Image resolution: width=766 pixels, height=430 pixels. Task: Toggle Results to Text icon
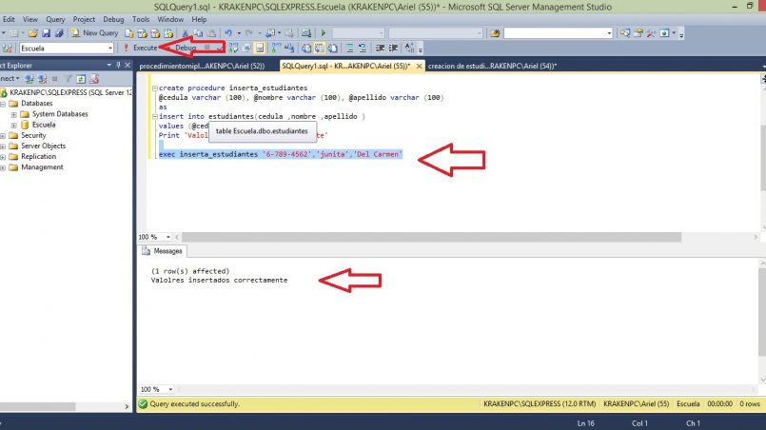306,48
